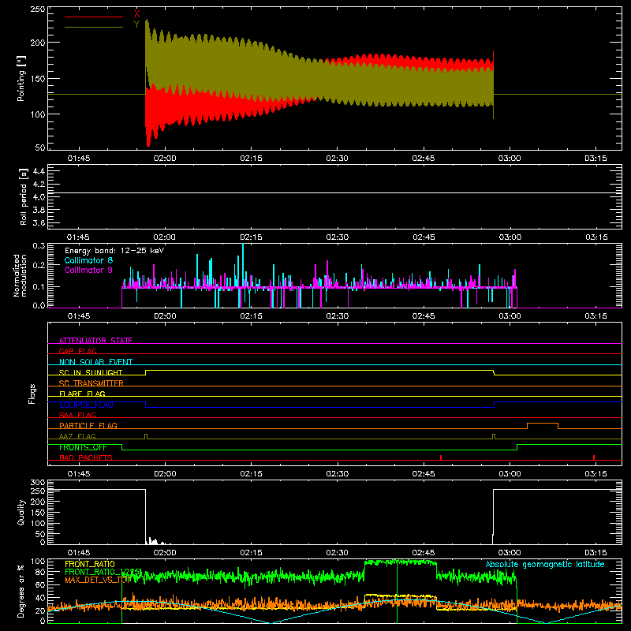Click the Absolute geomagnetic latitude label
The height and width of the screenshot is (631, 631).
tap(545, 564)
